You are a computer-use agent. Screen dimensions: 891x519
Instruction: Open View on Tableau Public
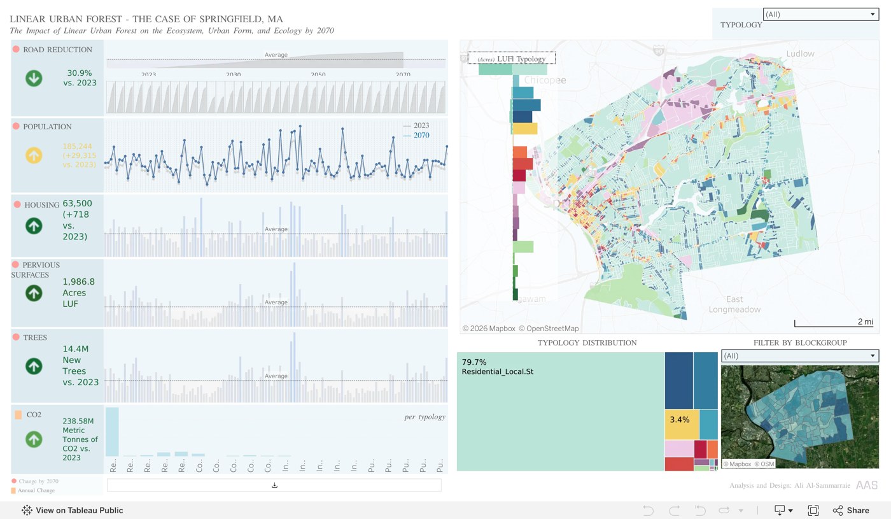point(72,510)
